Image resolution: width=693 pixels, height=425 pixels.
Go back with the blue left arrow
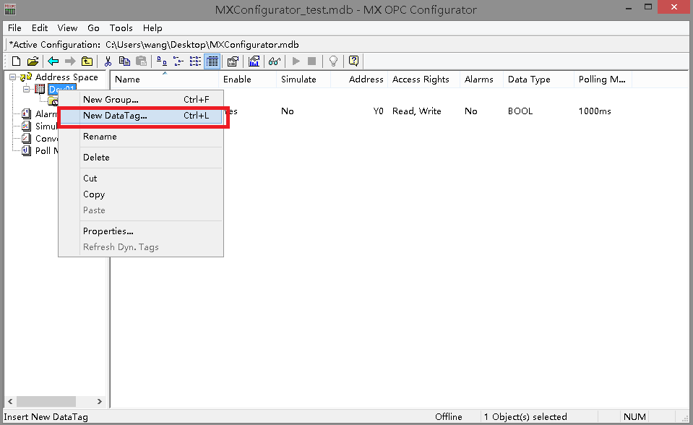point(53,61)
